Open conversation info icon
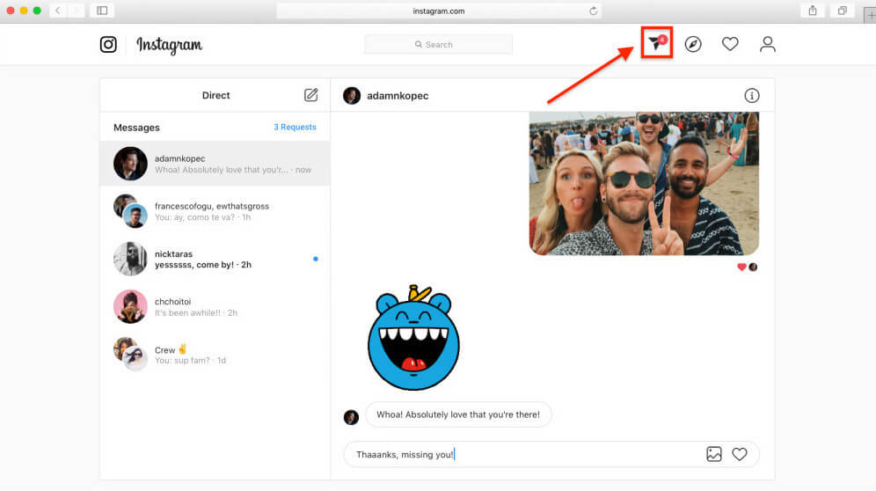The height and width of the screenshot is (491, 876). 751,96
